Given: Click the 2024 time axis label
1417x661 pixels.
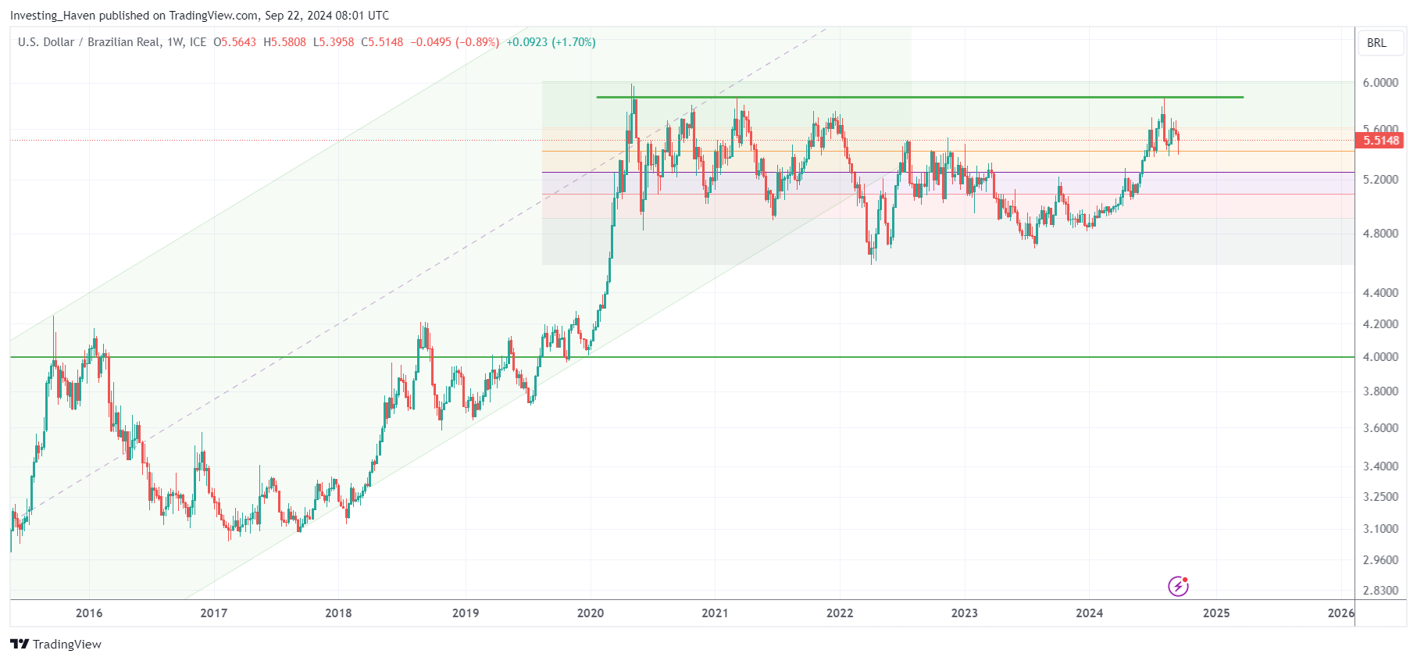Looking at the screenshot, I should (x=1090, y=613).
